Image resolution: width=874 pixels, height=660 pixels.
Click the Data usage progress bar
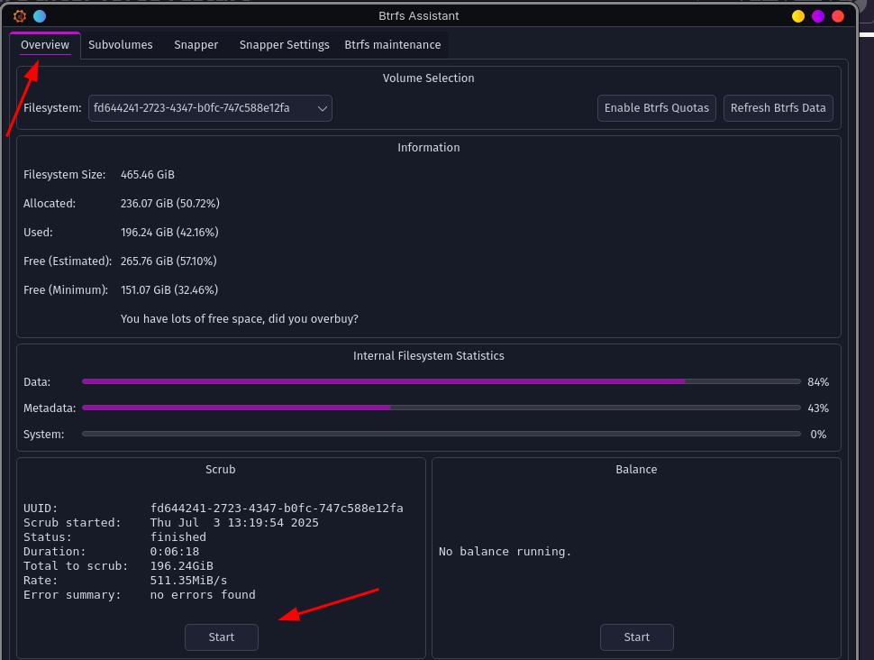tap(441, 381)
